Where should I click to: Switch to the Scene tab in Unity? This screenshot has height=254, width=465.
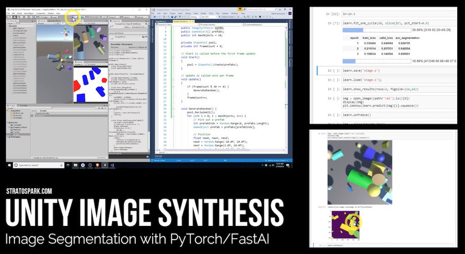[x=41, y=21]
